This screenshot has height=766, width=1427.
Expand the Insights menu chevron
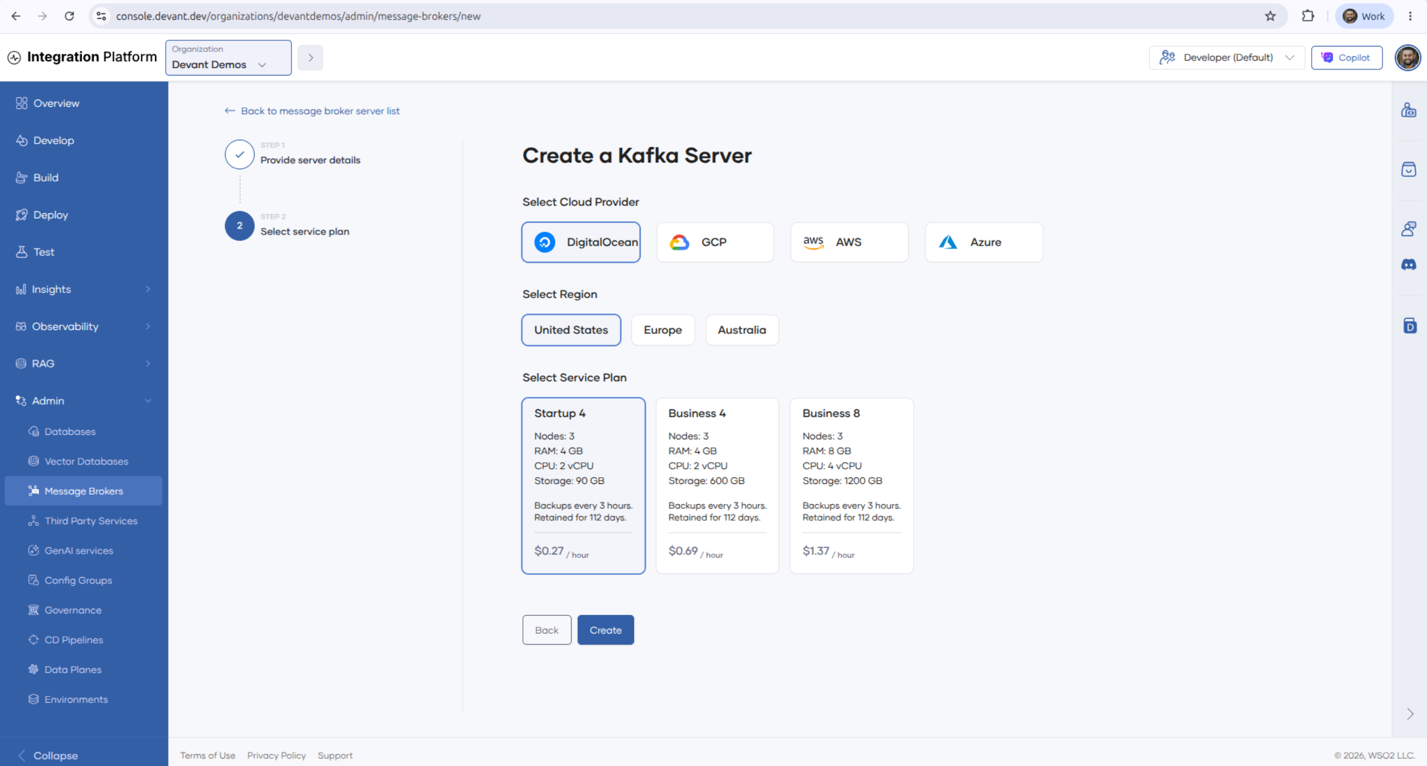pyautogui.click(x=148, y=289)
